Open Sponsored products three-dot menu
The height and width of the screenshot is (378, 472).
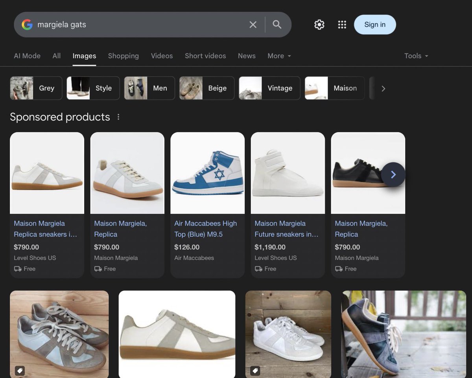(x=118, y=117)
